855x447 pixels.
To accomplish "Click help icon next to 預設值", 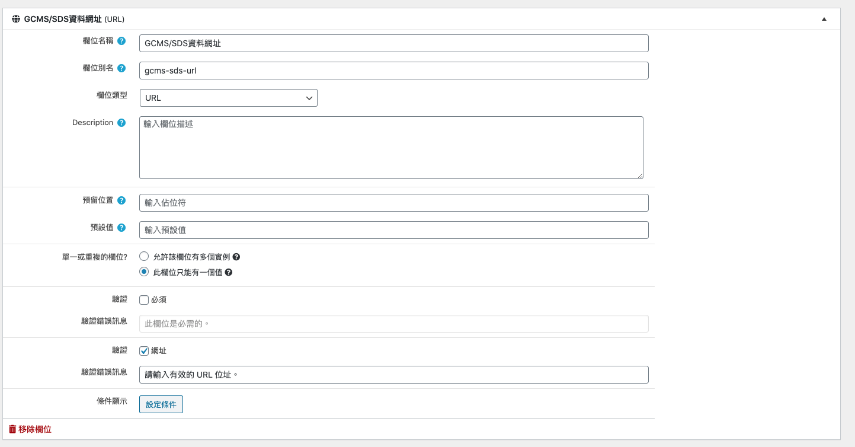I will 121,228.
